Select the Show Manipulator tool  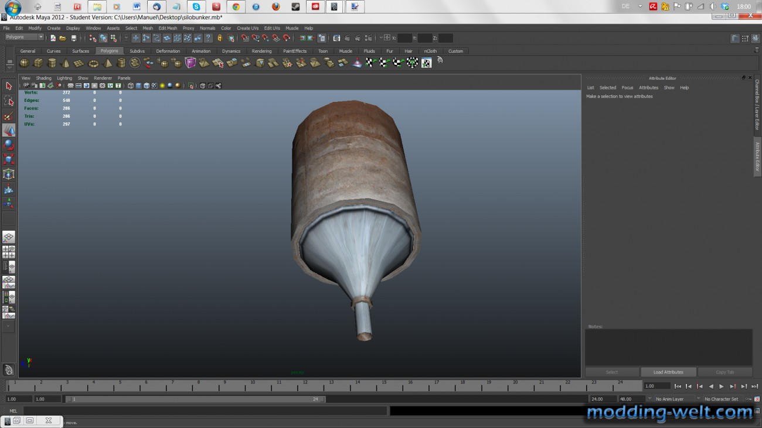8,204
